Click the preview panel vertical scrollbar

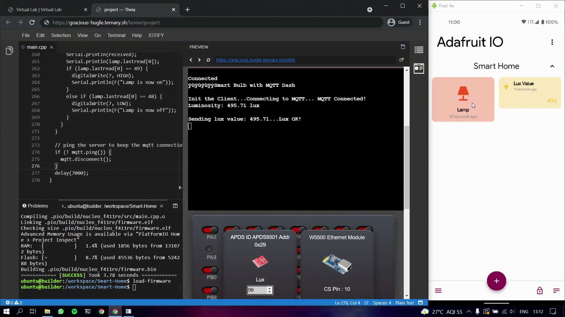pos(407,167)
